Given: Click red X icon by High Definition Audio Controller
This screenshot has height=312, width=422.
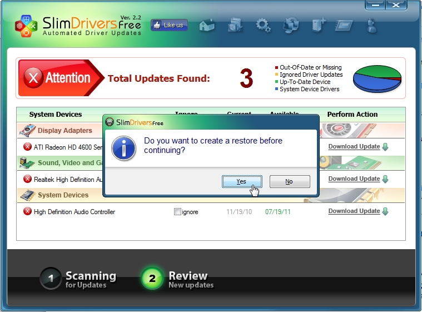Looking at the screenshot, I should tap(27, 211).
